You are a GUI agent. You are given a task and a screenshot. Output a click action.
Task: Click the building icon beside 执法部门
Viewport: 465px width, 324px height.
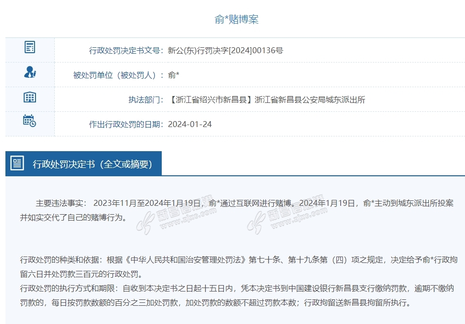30,97
